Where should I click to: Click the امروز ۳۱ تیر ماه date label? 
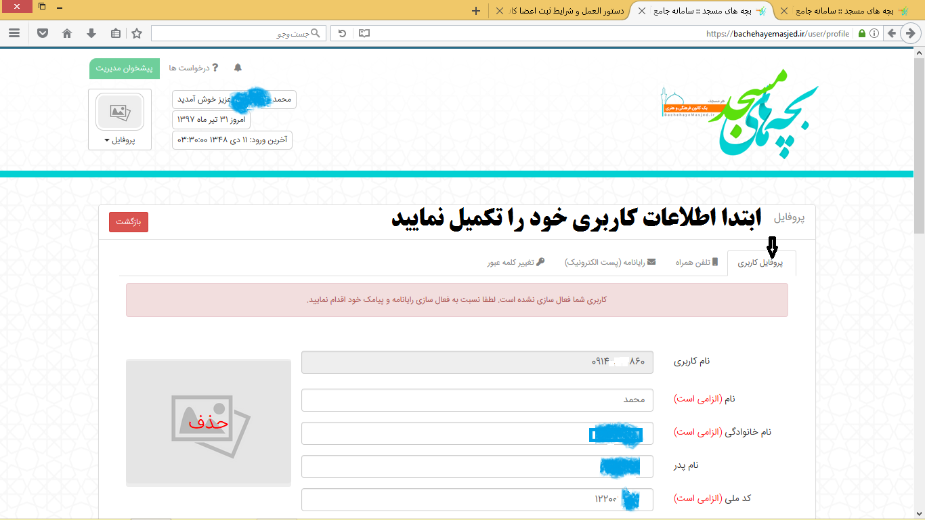211,119
